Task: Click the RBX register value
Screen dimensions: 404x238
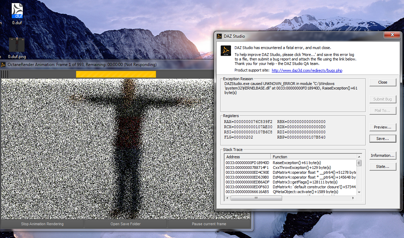Action: click(x=301, y=122)
